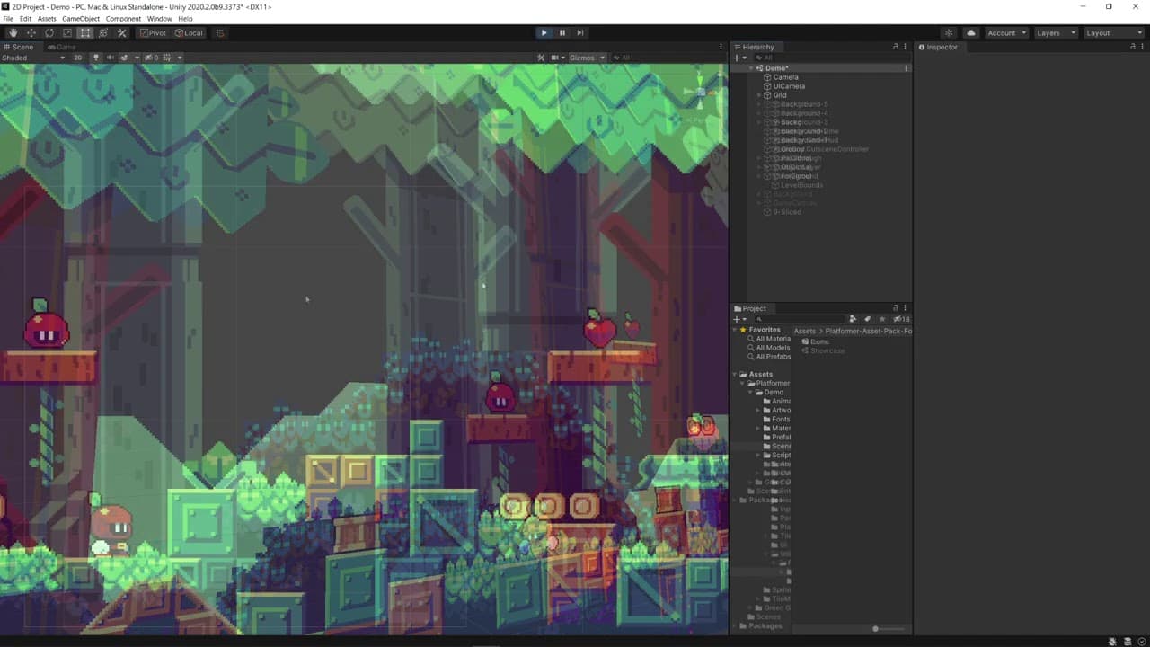Open Collab services icon
Viewport: 1150px width, 647px height.
click(x=949, y=32)
